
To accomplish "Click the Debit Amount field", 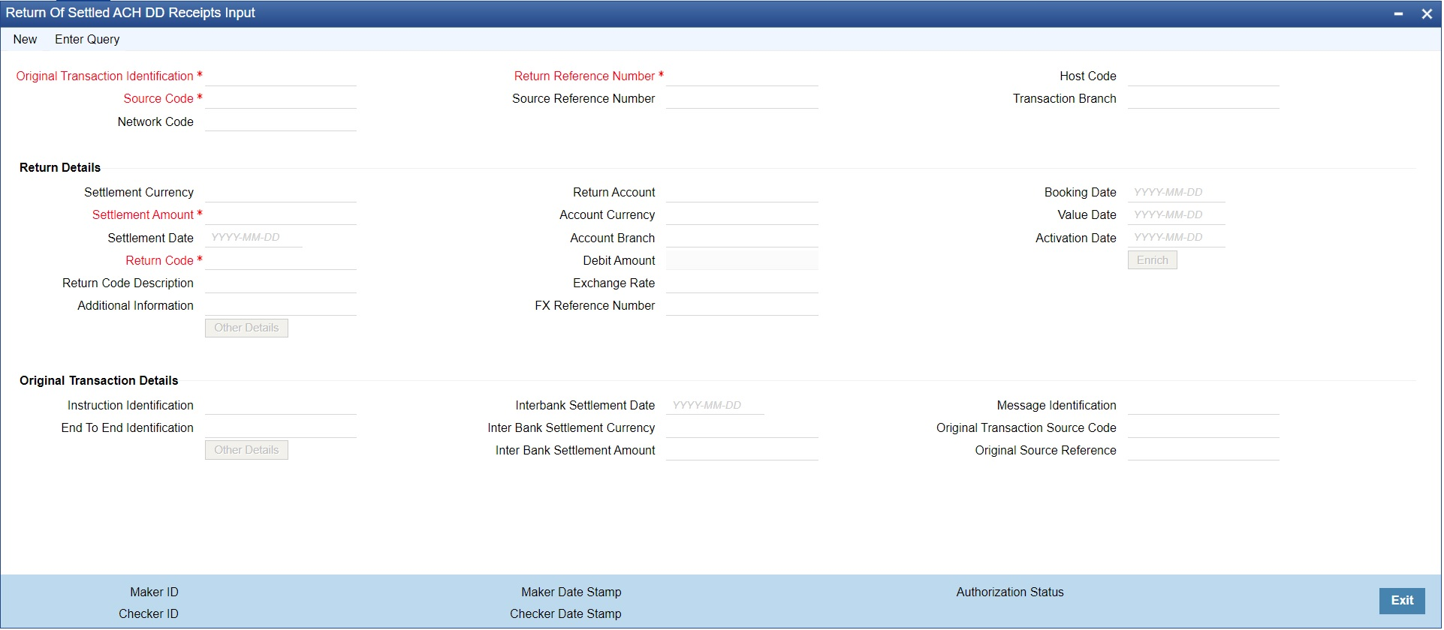I will click(x=742, y=261).
